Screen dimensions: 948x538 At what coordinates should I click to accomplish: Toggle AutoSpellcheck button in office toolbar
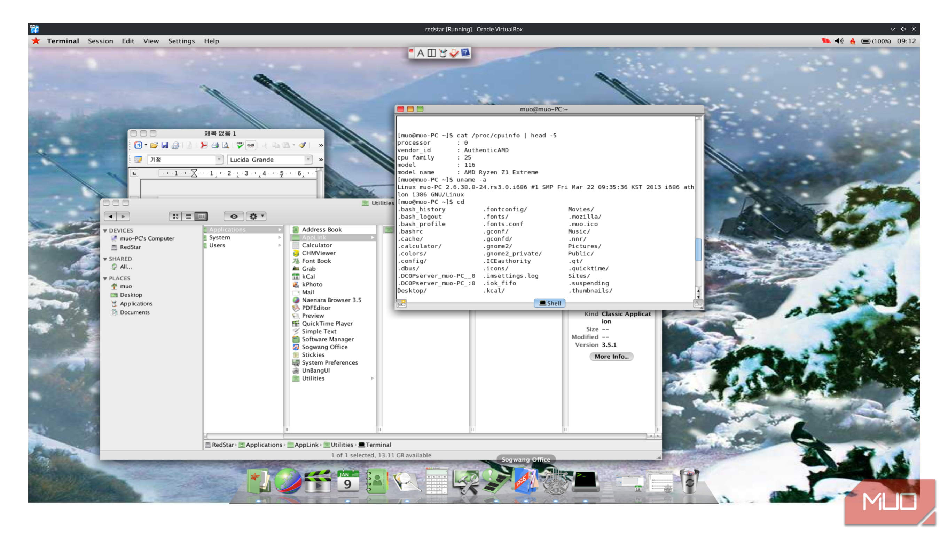click(251, 145)
